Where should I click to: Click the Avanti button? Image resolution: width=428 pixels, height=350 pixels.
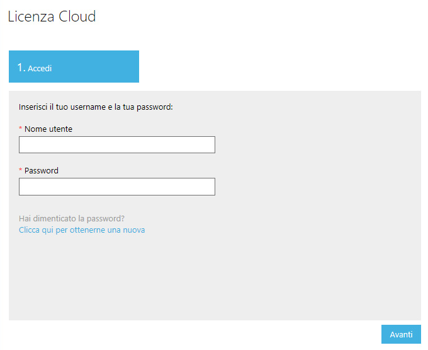click(401, 334)
